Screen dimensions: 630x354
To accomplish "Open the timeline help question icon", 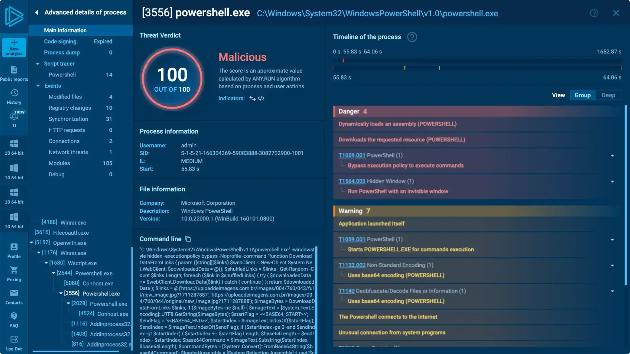I will point(412,37).
